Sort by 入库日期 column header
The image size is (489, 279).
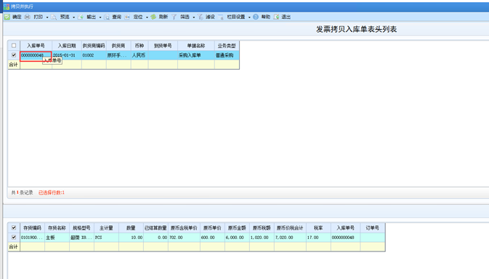pos(67,46)
